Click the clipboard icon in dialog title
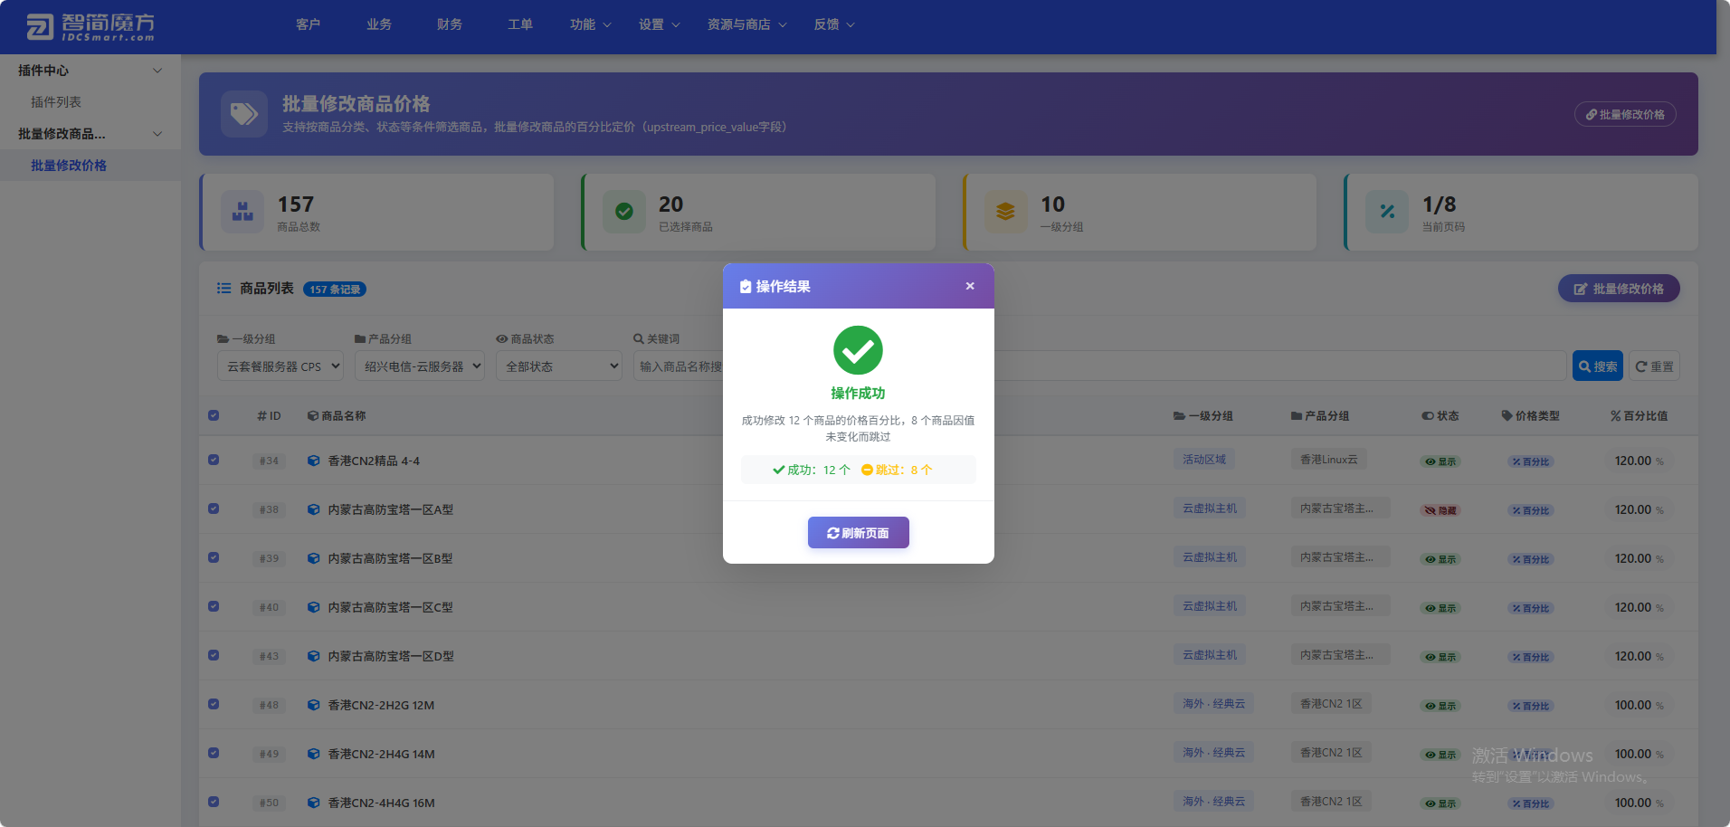This screenshot has height=827, width=1730. (x=746, y=287)
